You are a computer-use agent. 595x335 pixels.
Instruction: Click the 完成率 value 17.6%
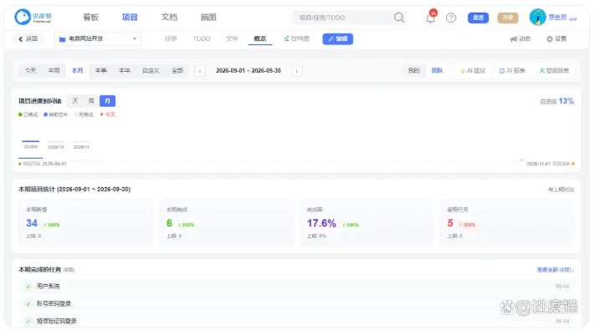point(321,223)
